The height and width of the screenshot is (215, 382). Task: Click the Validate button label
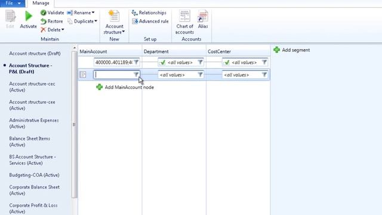(x=56, y=13)
